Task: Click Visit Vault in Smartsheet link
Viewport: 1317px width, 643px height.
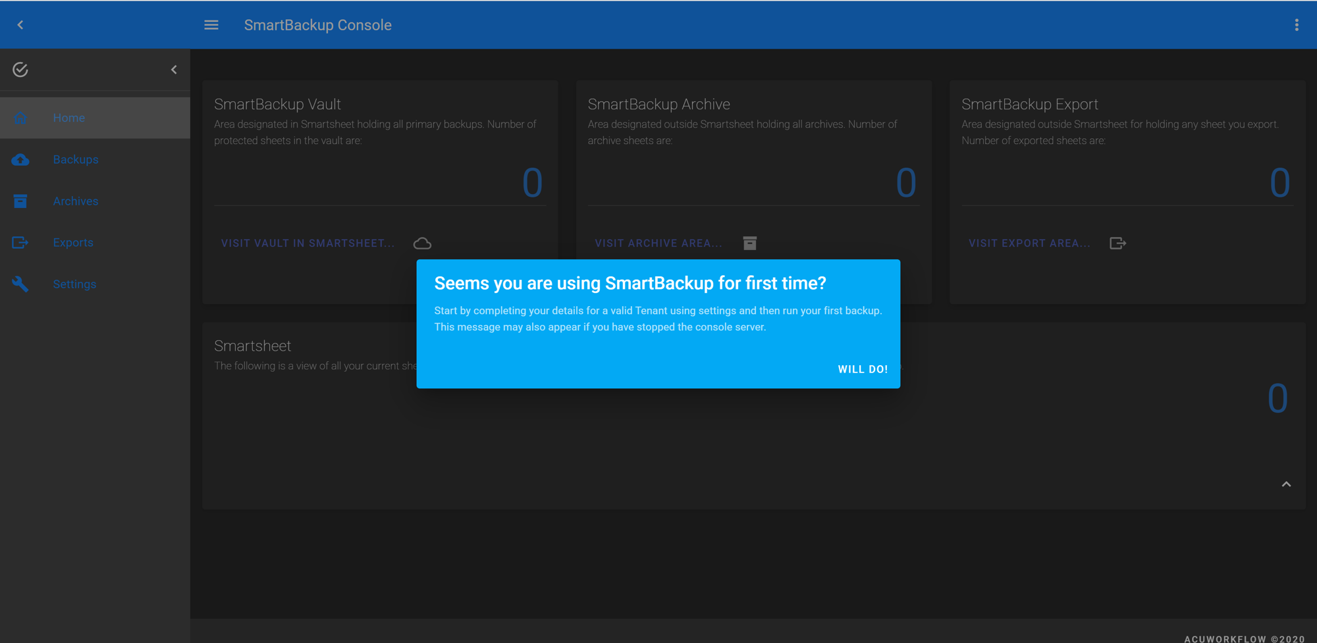Action: pyautogui.click(x=308, y=244)
